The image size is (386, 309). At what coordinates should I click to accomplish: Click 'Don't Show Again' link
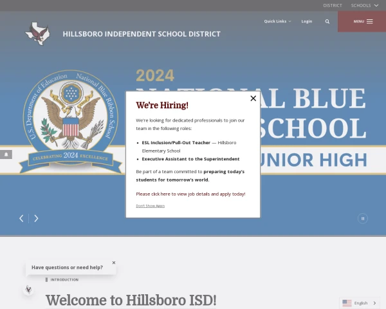pyautogui.click(x=150, y=206)
